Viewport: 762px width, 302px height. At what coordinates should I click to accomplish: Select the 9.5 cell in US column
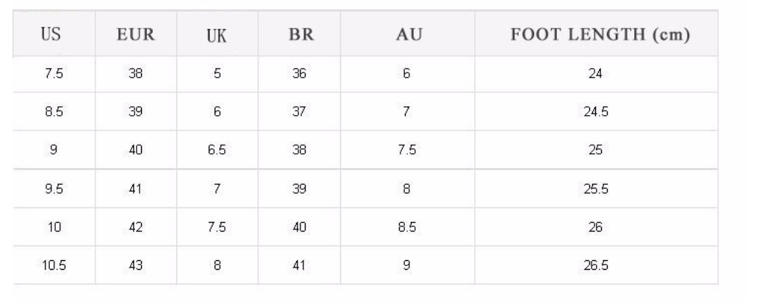pyautogui.click(x=54, y=188)
